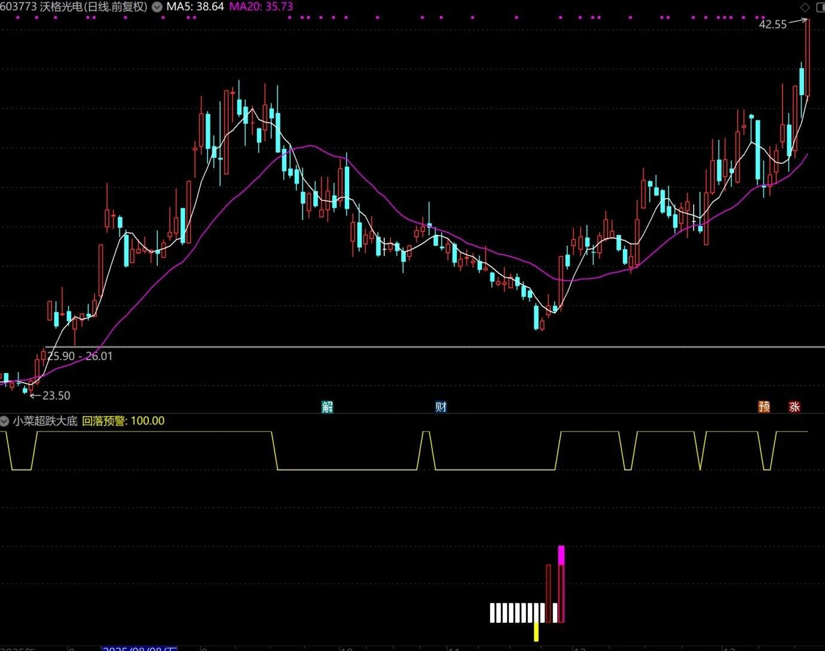Click the orange 预 forecast marker icon
825x651 pixels.
[x=763, y=407]
